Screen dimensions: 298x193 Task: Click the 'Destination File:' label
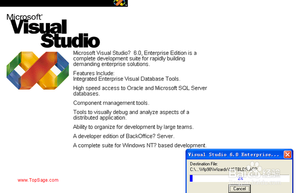(x=204, y=164)
